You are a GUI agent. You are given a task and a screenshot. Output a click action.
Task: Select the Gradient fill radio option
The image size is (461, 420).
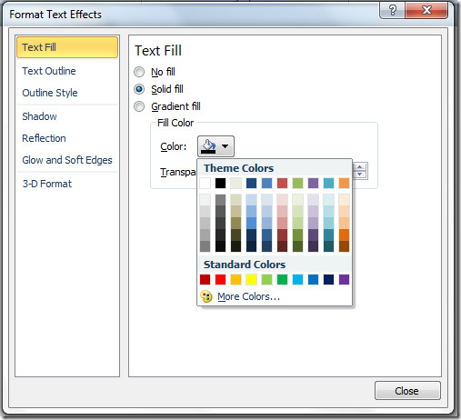point(139,106)
